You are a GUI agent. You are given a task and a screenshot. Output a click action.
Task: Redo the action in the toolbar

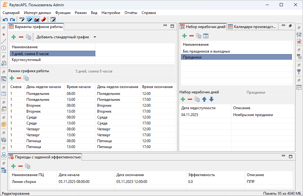[12, 20]
